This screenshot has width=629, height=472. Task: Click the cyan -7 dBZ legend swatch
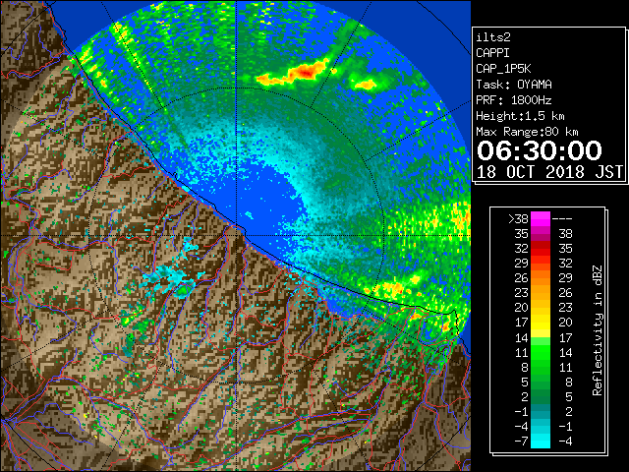point(541,441)
